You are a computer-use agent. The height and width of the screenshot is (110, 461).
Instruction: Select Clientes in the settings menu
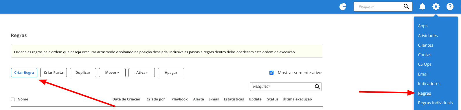tap(425, 45)
